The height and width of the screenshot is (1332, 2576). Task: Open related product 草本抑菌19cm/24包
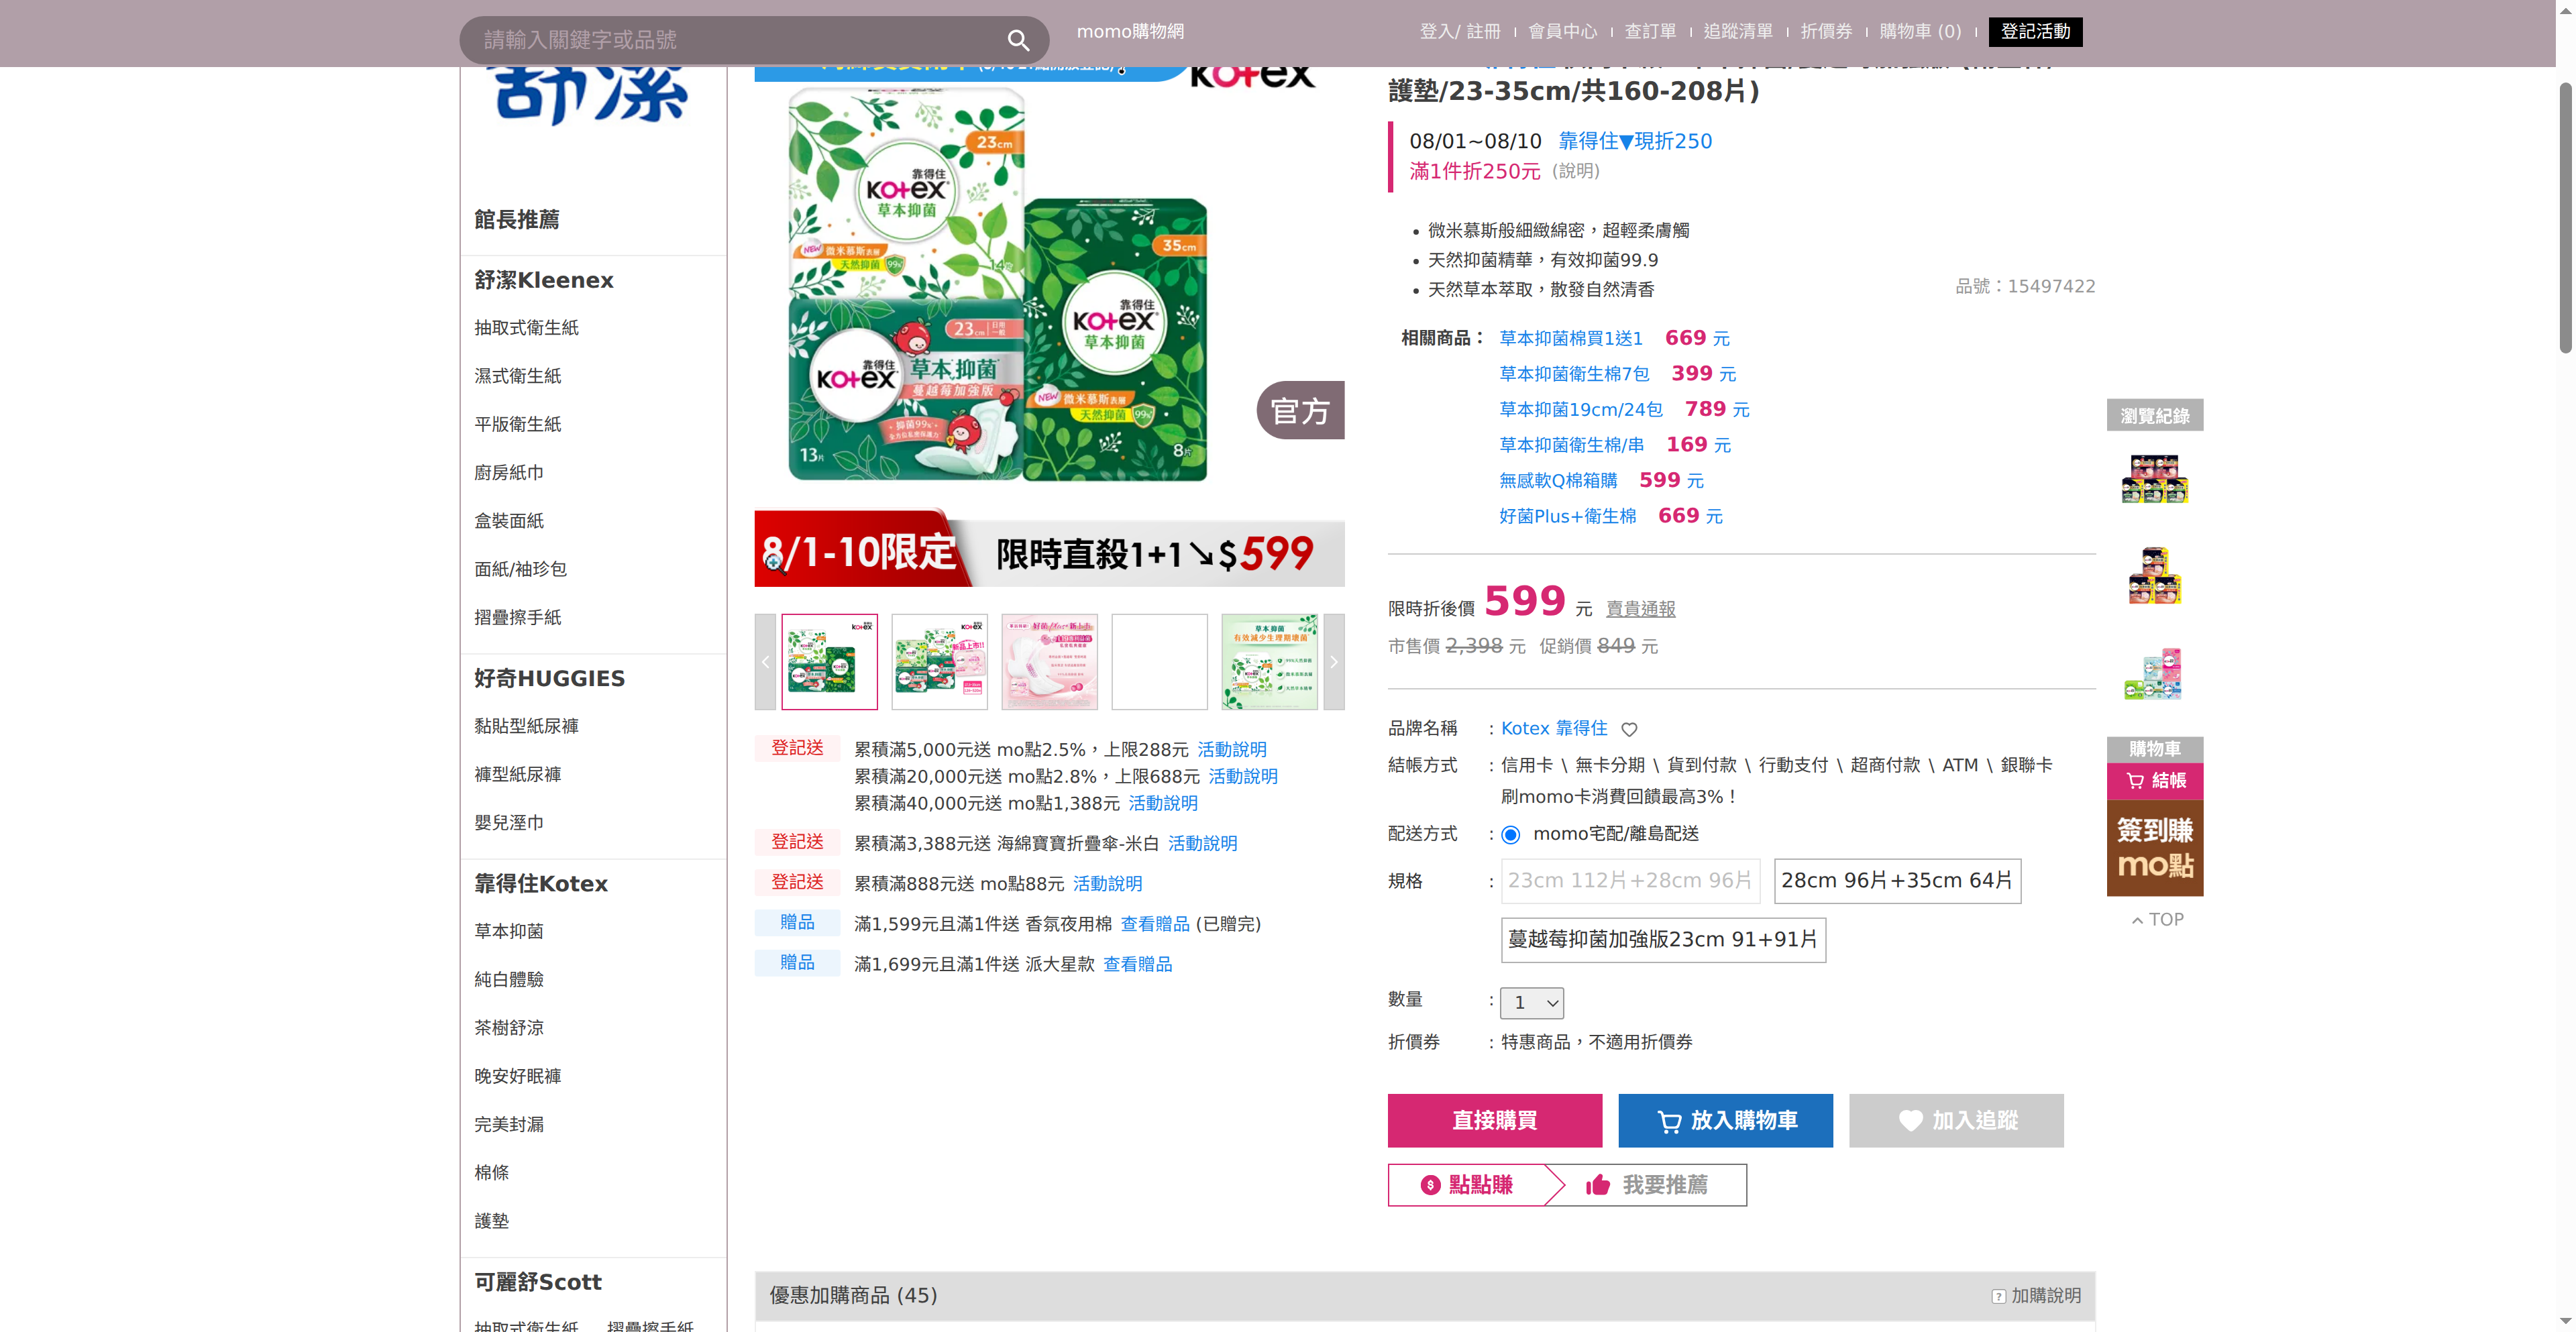click(x=1581, y=410)
